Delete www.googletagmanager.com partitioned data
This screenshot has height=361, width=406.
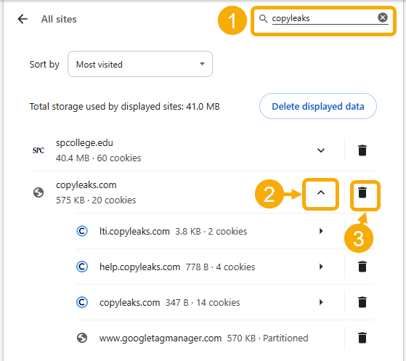[362, 338]
